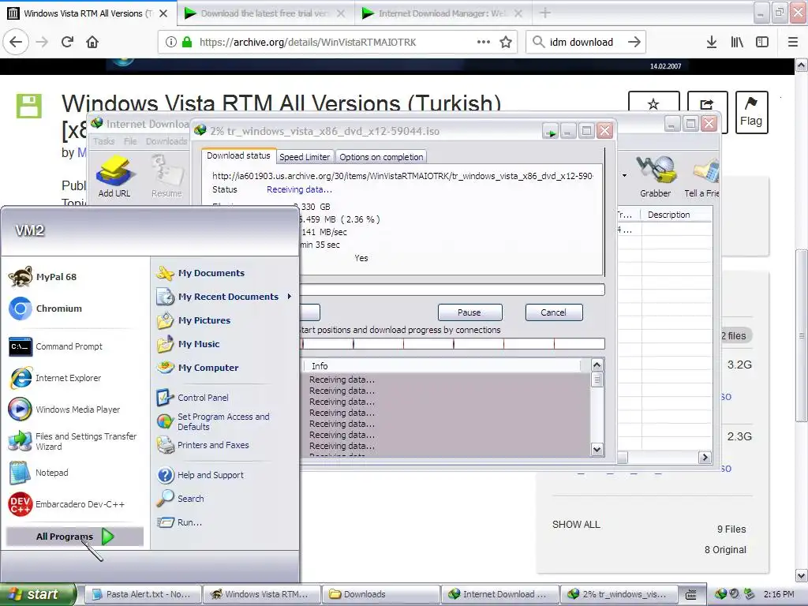
Task: Open Firefox library icon
Action: pos(737,42)
